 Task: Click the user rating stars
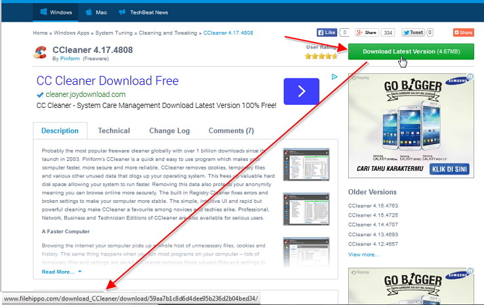(x=321, y=56)
